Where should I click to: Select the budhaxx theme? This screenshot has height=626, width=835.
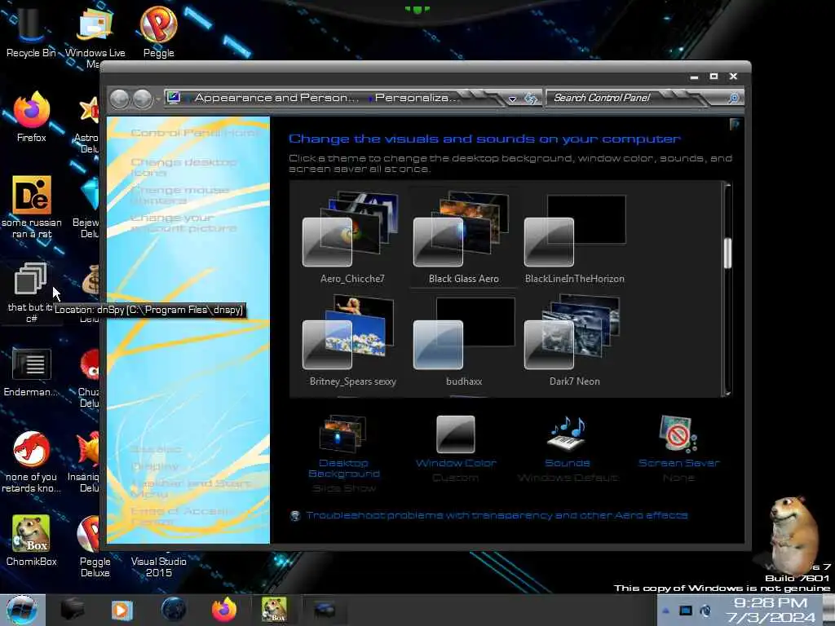tap(463, 341)
